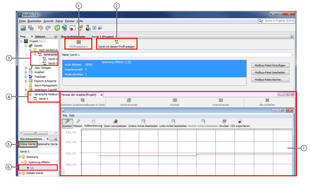Toggle the Online Werte button

click(x=28, y=144)
